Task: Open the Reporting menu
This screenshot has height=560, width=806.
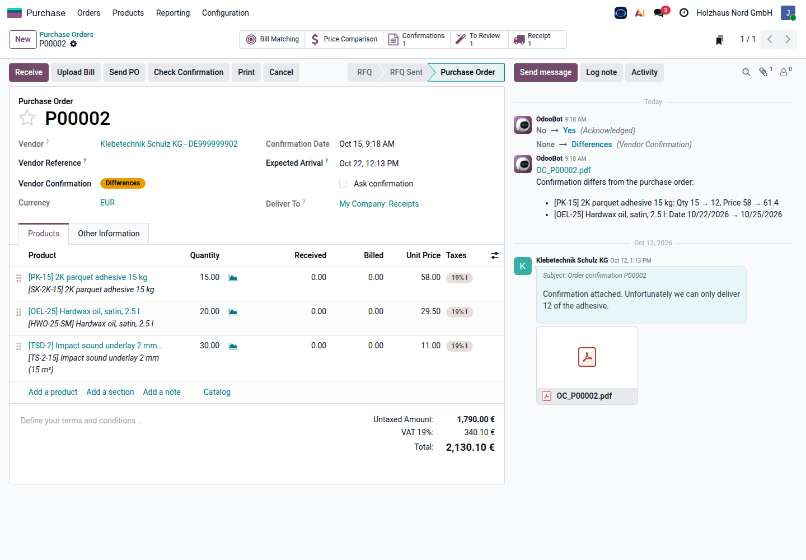Action: pyautogui.click(x=173, y=13)
